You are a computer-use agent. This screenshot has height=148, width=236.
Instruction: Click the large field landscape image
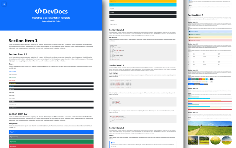(210, 128)
